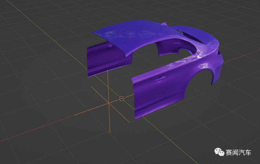
Task: Click the orange origin crosshair center
Action: pos(108,102)
